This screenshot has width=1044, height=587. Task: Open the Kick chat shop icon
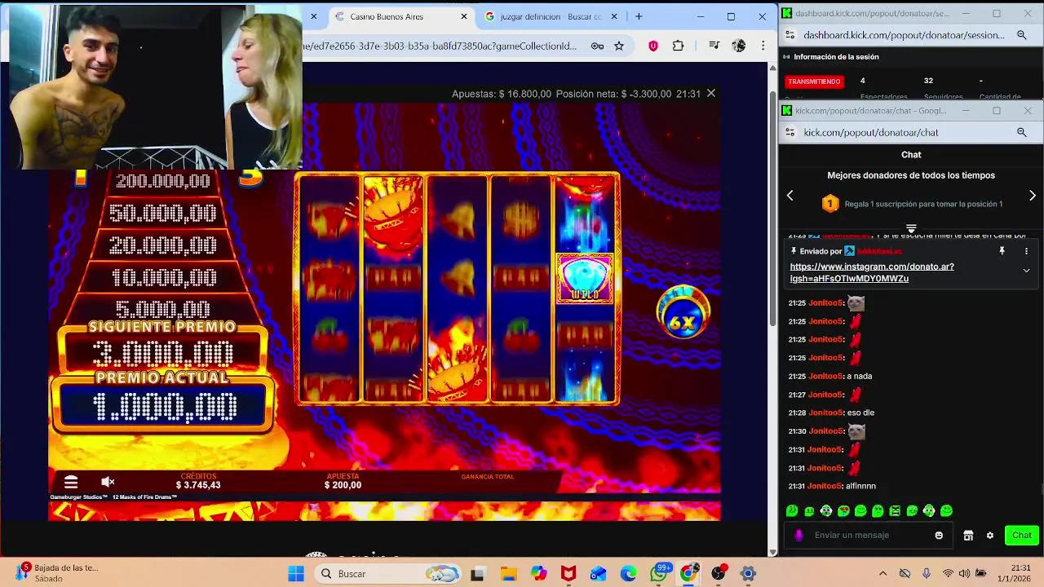coord(968,536)
